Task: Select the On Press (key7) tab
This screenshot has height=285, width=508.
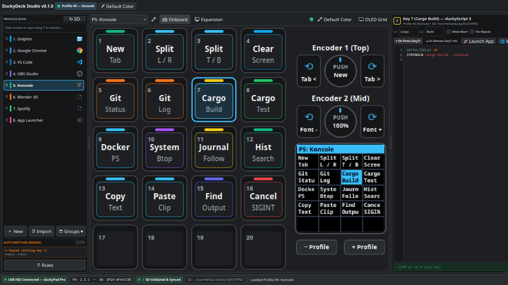Action: pyautogui.click(x=408, y=41)
